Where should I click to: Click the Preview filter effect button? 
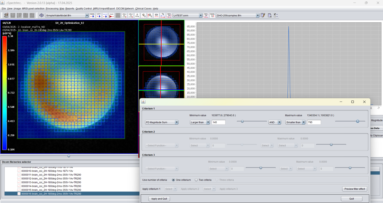coord(354,189)
